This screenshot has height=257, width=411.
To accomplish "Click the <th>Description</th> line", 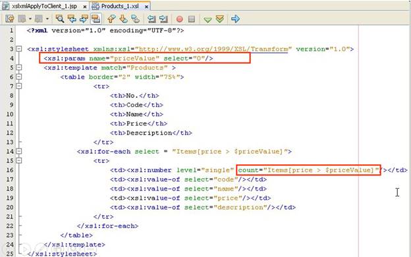I will [x=151, y=133].
